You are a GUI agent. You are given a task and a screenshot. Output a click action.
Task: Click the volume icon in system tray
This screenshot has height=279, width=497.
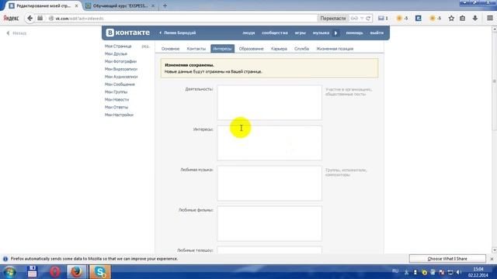point(459,272)
